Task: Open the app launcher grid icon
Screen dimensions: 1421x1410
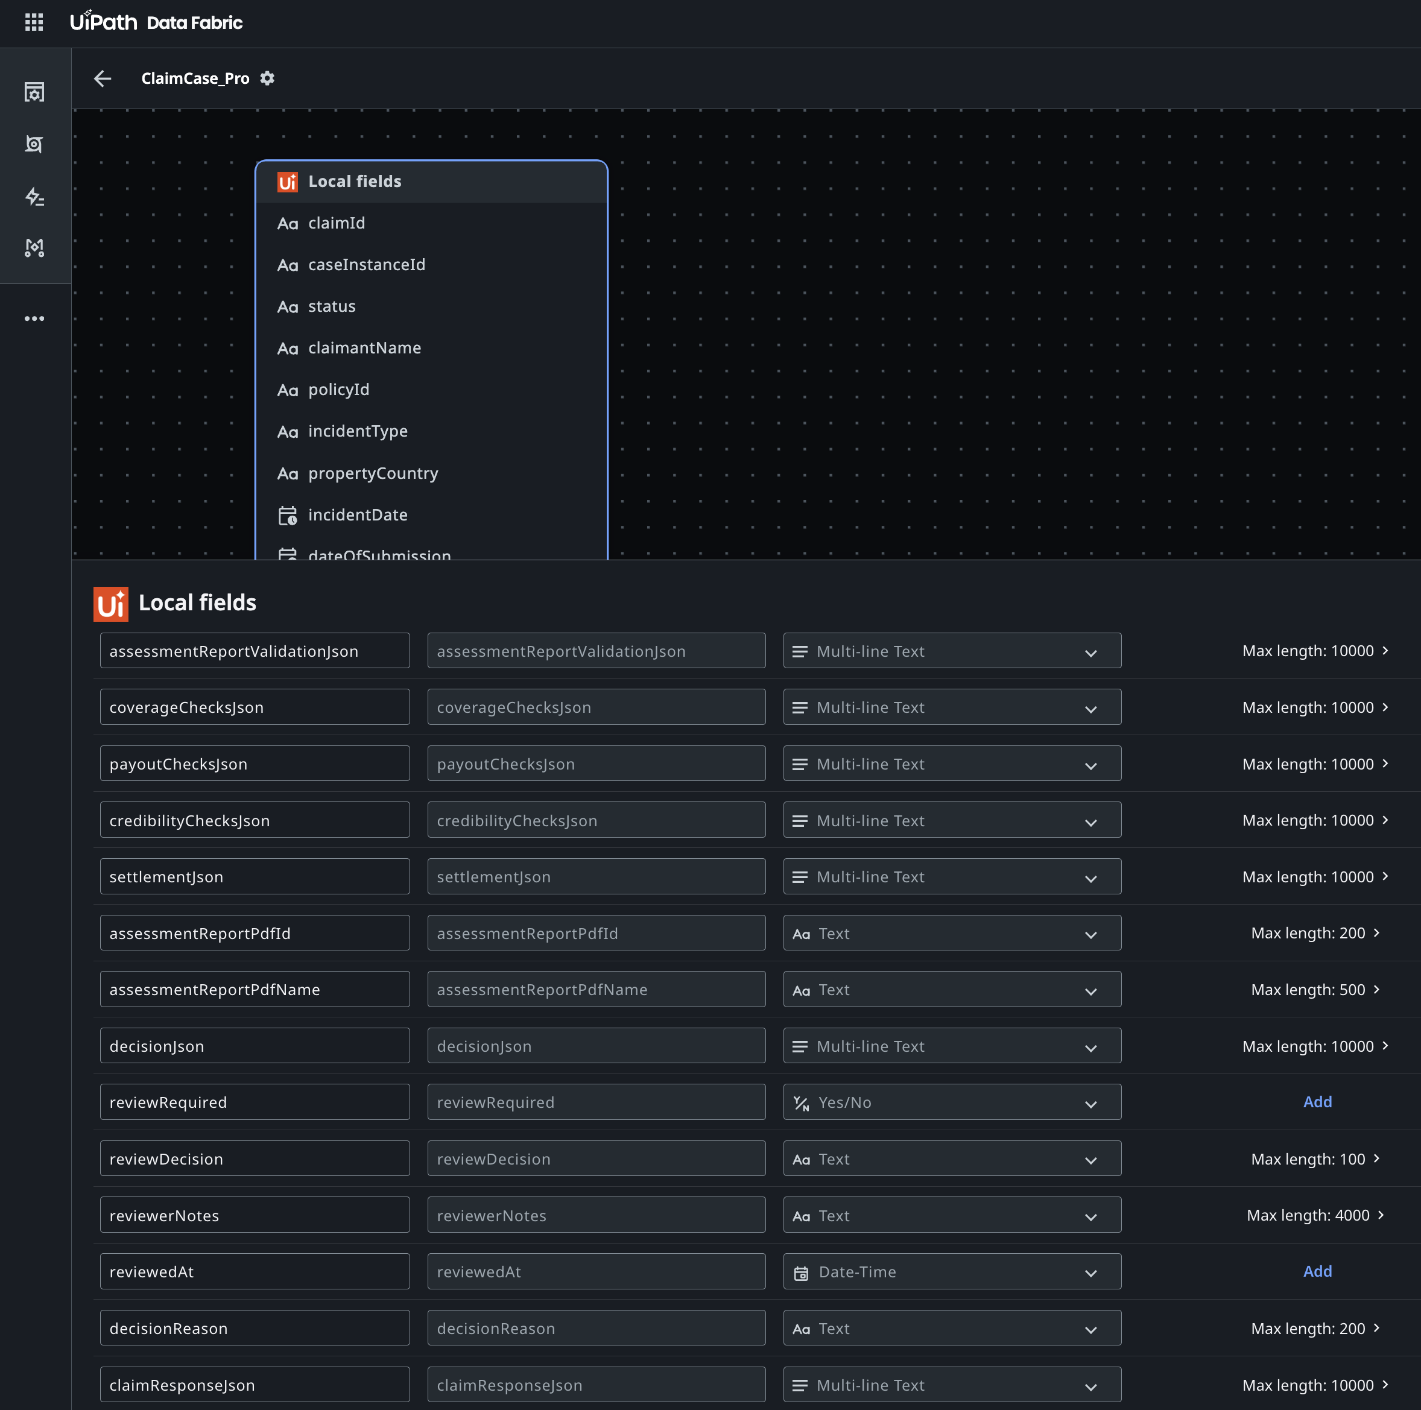Action: (34, 22)
